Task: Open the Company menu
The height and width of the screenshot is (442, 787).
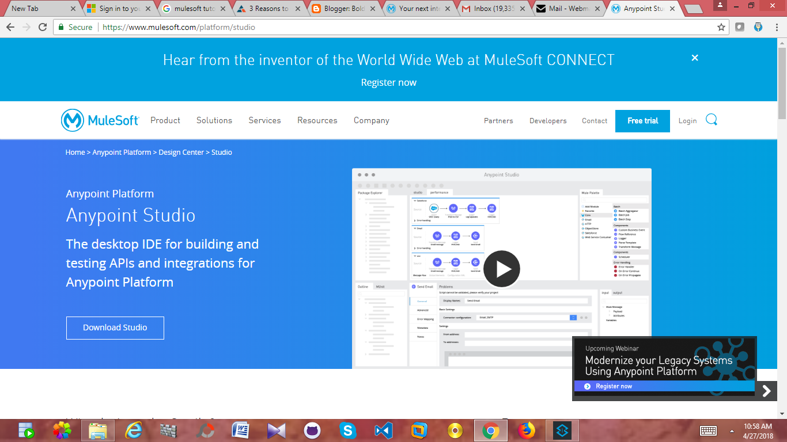Action: [372, 120]
